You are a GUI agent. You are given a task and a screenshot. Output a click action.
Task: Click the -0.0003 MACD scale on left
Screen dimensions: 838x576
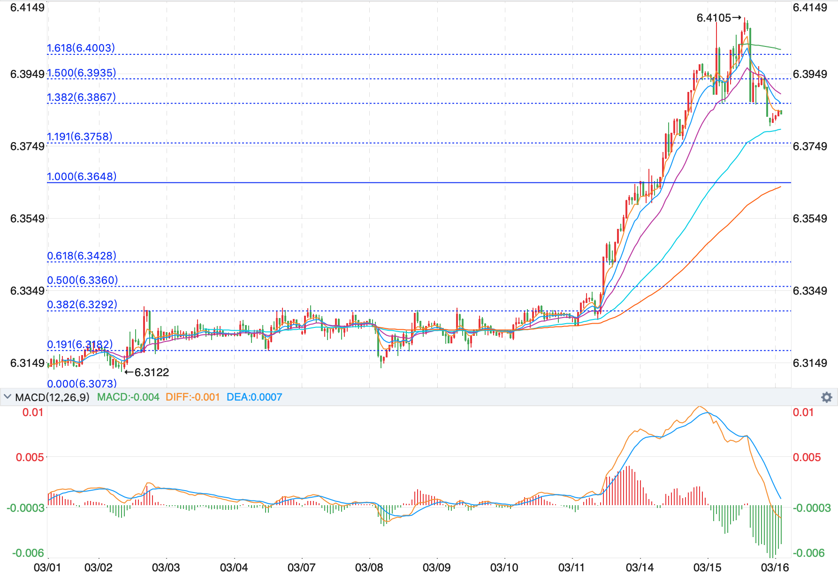point(26,508)
